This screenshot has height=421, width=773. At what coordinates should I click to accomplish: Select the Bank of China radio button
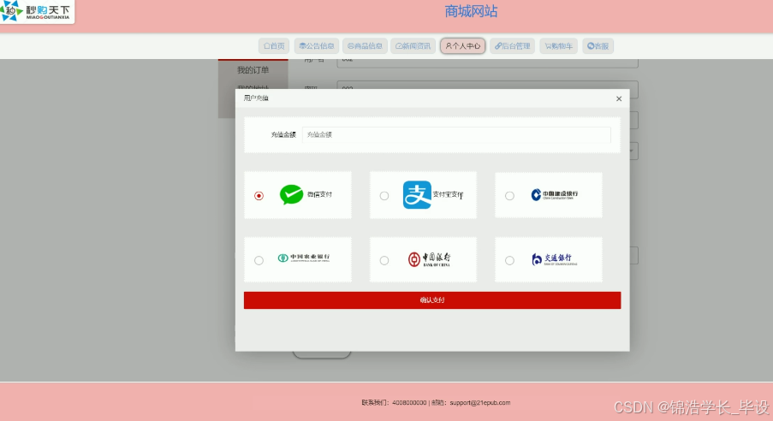(384, 260)
